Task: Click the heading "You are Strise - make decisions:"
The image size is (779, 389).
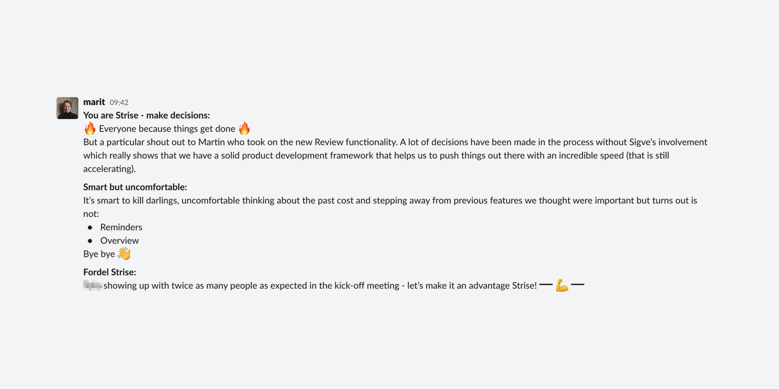Action: click(x=147, y=115)
